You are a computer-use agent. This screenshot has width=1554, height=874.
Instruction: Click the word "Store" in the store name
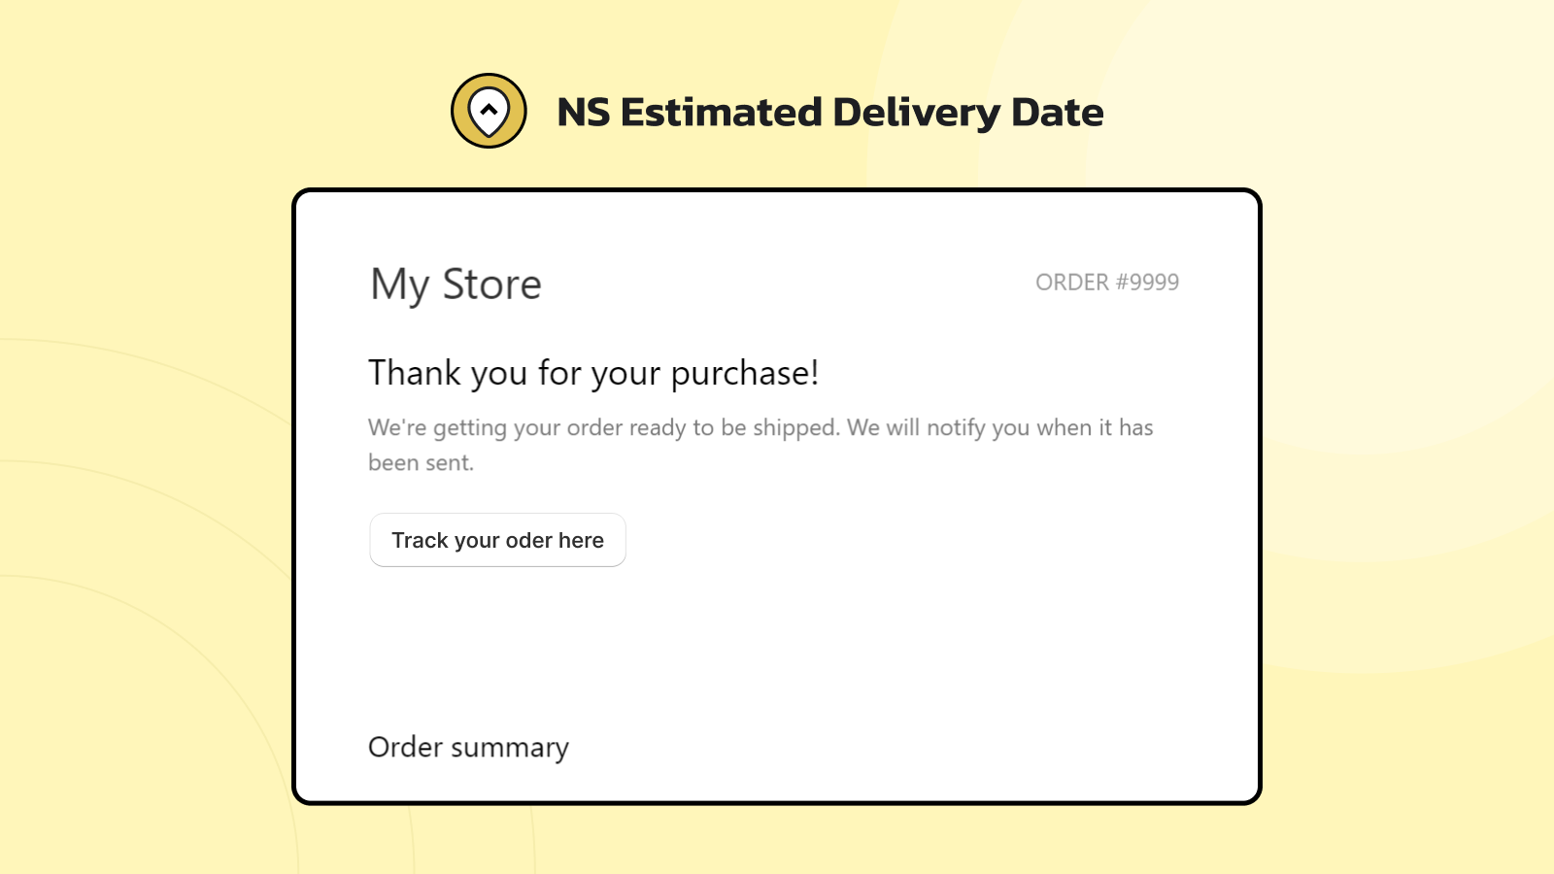point(491,285)
